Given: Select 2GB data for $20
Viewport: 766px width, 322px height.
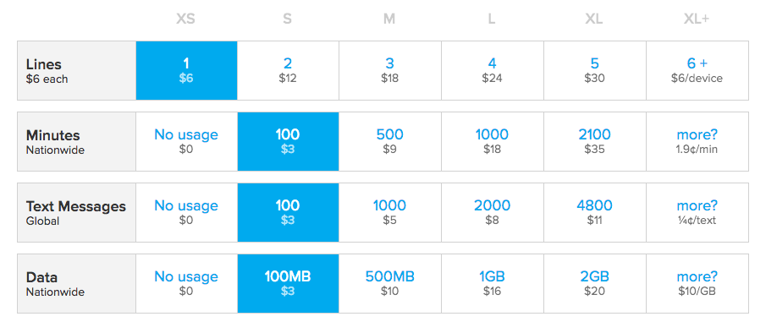Looking at the screenshot, I should (x=594, y=283).
